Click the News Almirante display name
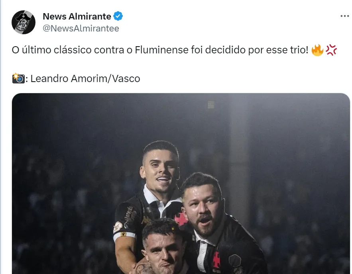This screenshot has height=274, width=352. tap(77, 16)
